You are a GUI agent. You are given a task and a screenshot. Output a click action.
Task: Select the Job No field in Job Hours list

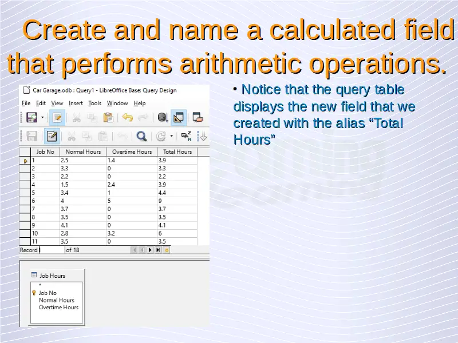point(48,293)
